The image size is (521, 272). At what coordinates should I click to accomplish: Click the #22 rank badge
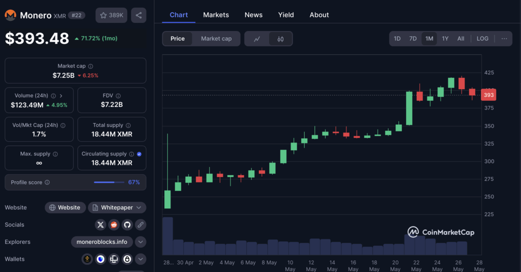(77, 15)
